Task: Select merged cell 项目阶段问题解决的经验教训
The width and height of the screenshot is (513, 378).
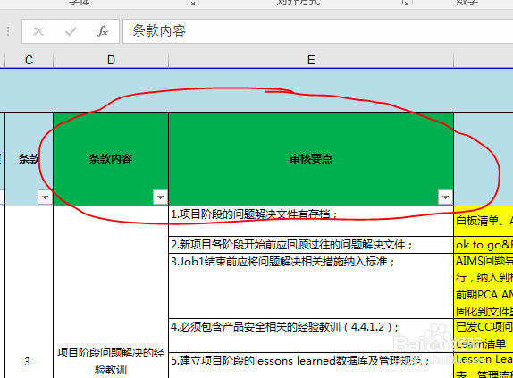Action: (111, 292)
